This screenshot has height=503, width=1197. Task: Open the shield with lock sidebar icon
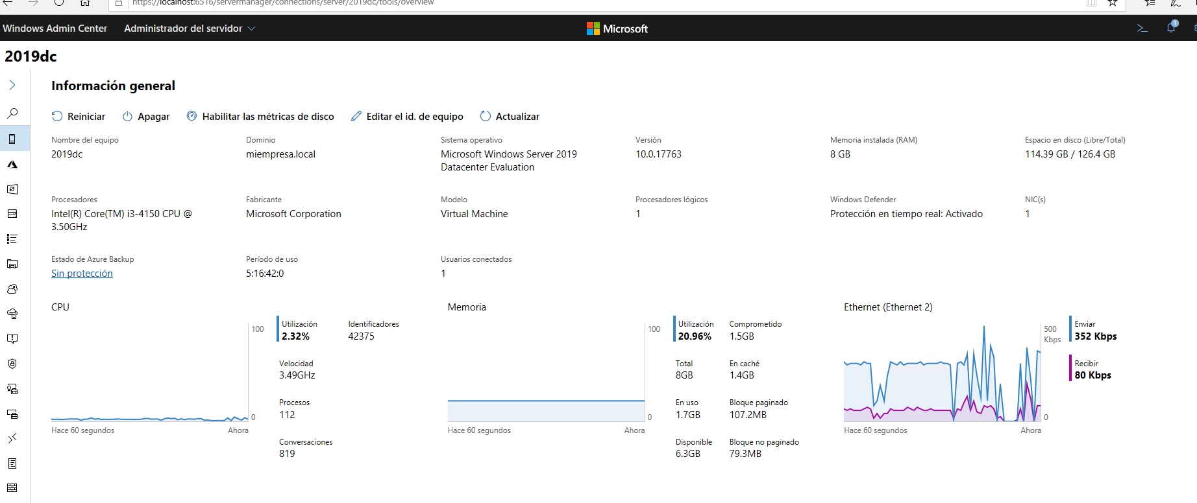12,364
